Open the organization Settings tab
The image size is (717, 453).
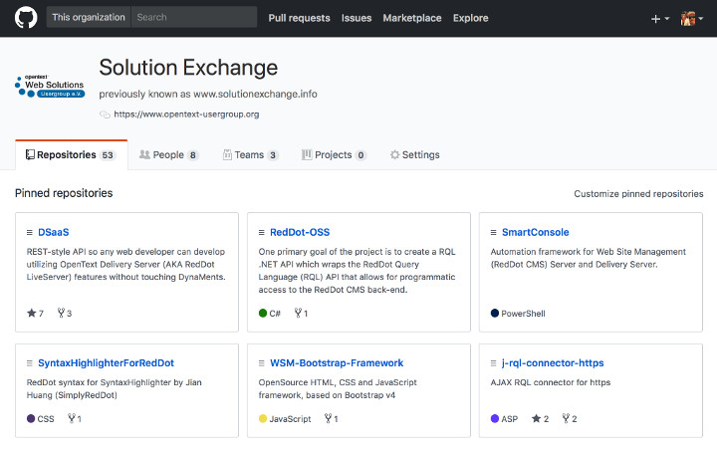414,155
